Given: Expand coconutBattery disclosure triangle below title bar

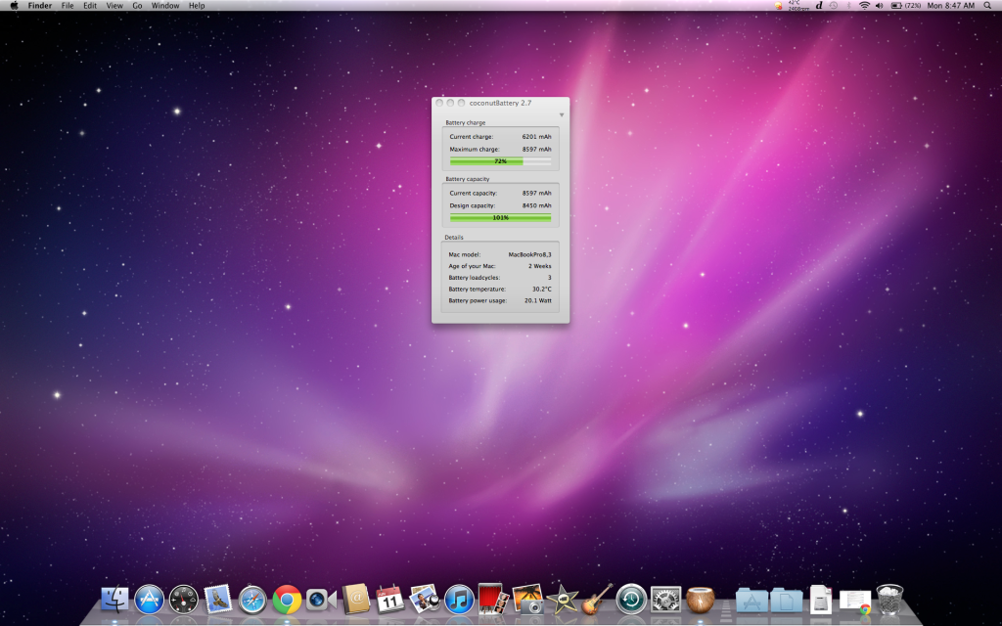Looking at the screenshot, I should 562,115.
